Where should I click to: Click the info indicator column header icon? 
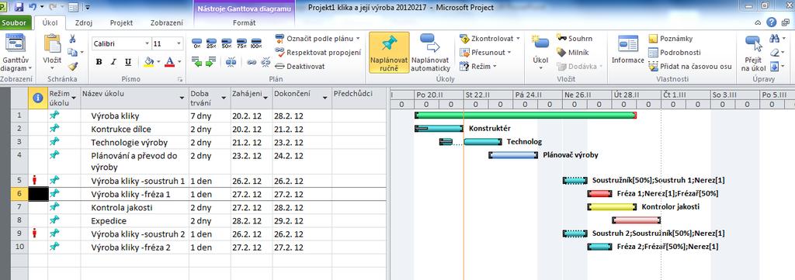point(37,99)
